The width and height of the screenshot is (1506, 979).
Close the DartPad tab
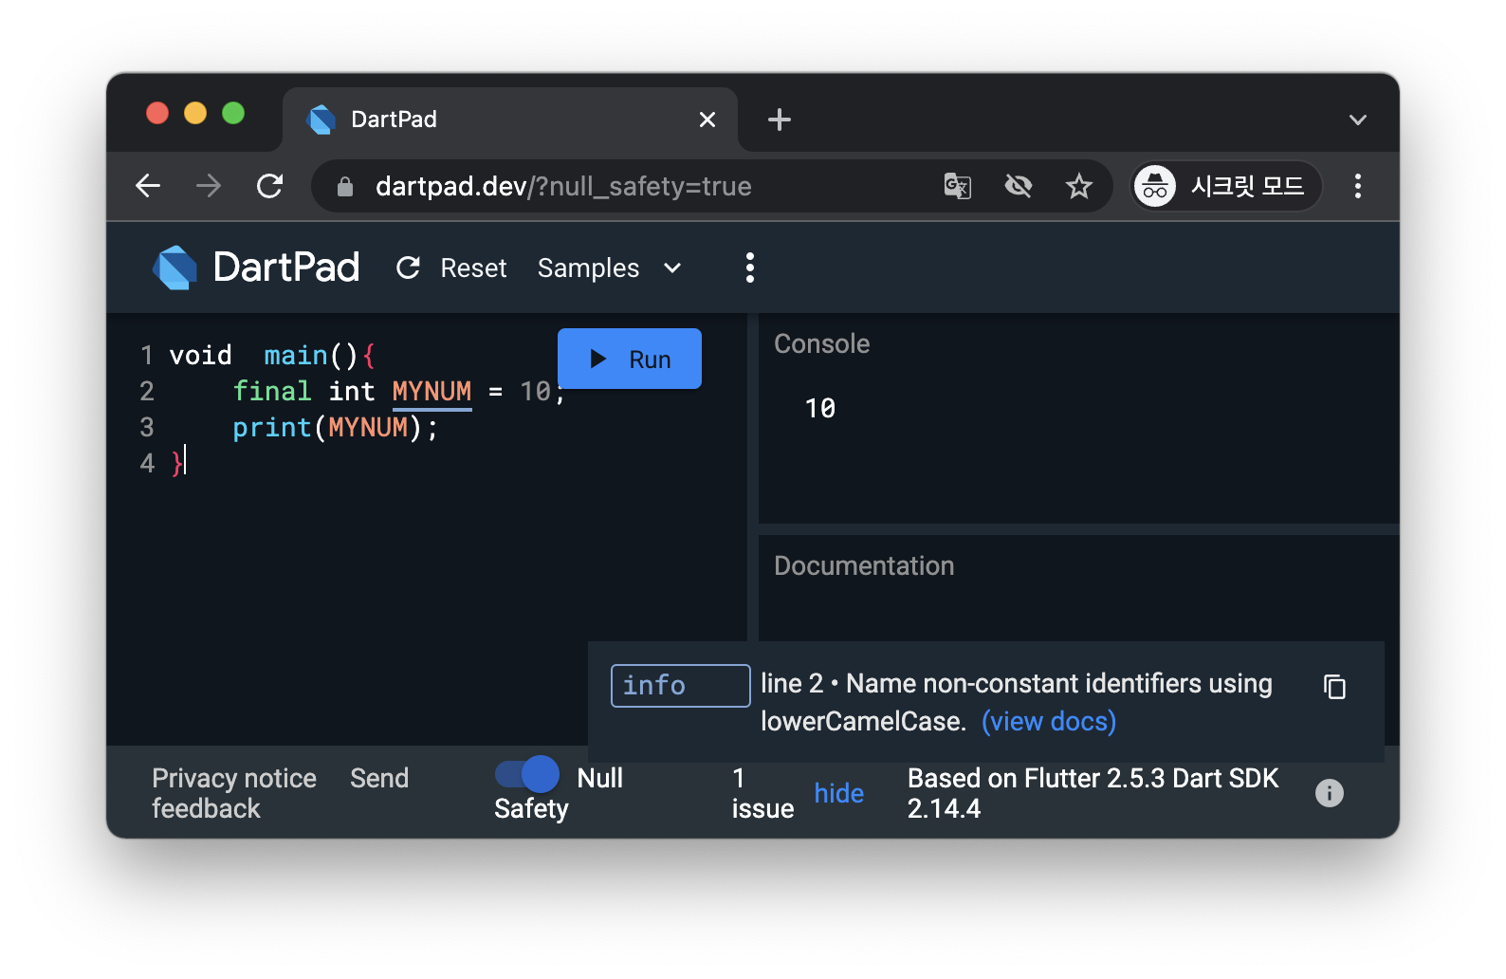click(x=707, y=120)
